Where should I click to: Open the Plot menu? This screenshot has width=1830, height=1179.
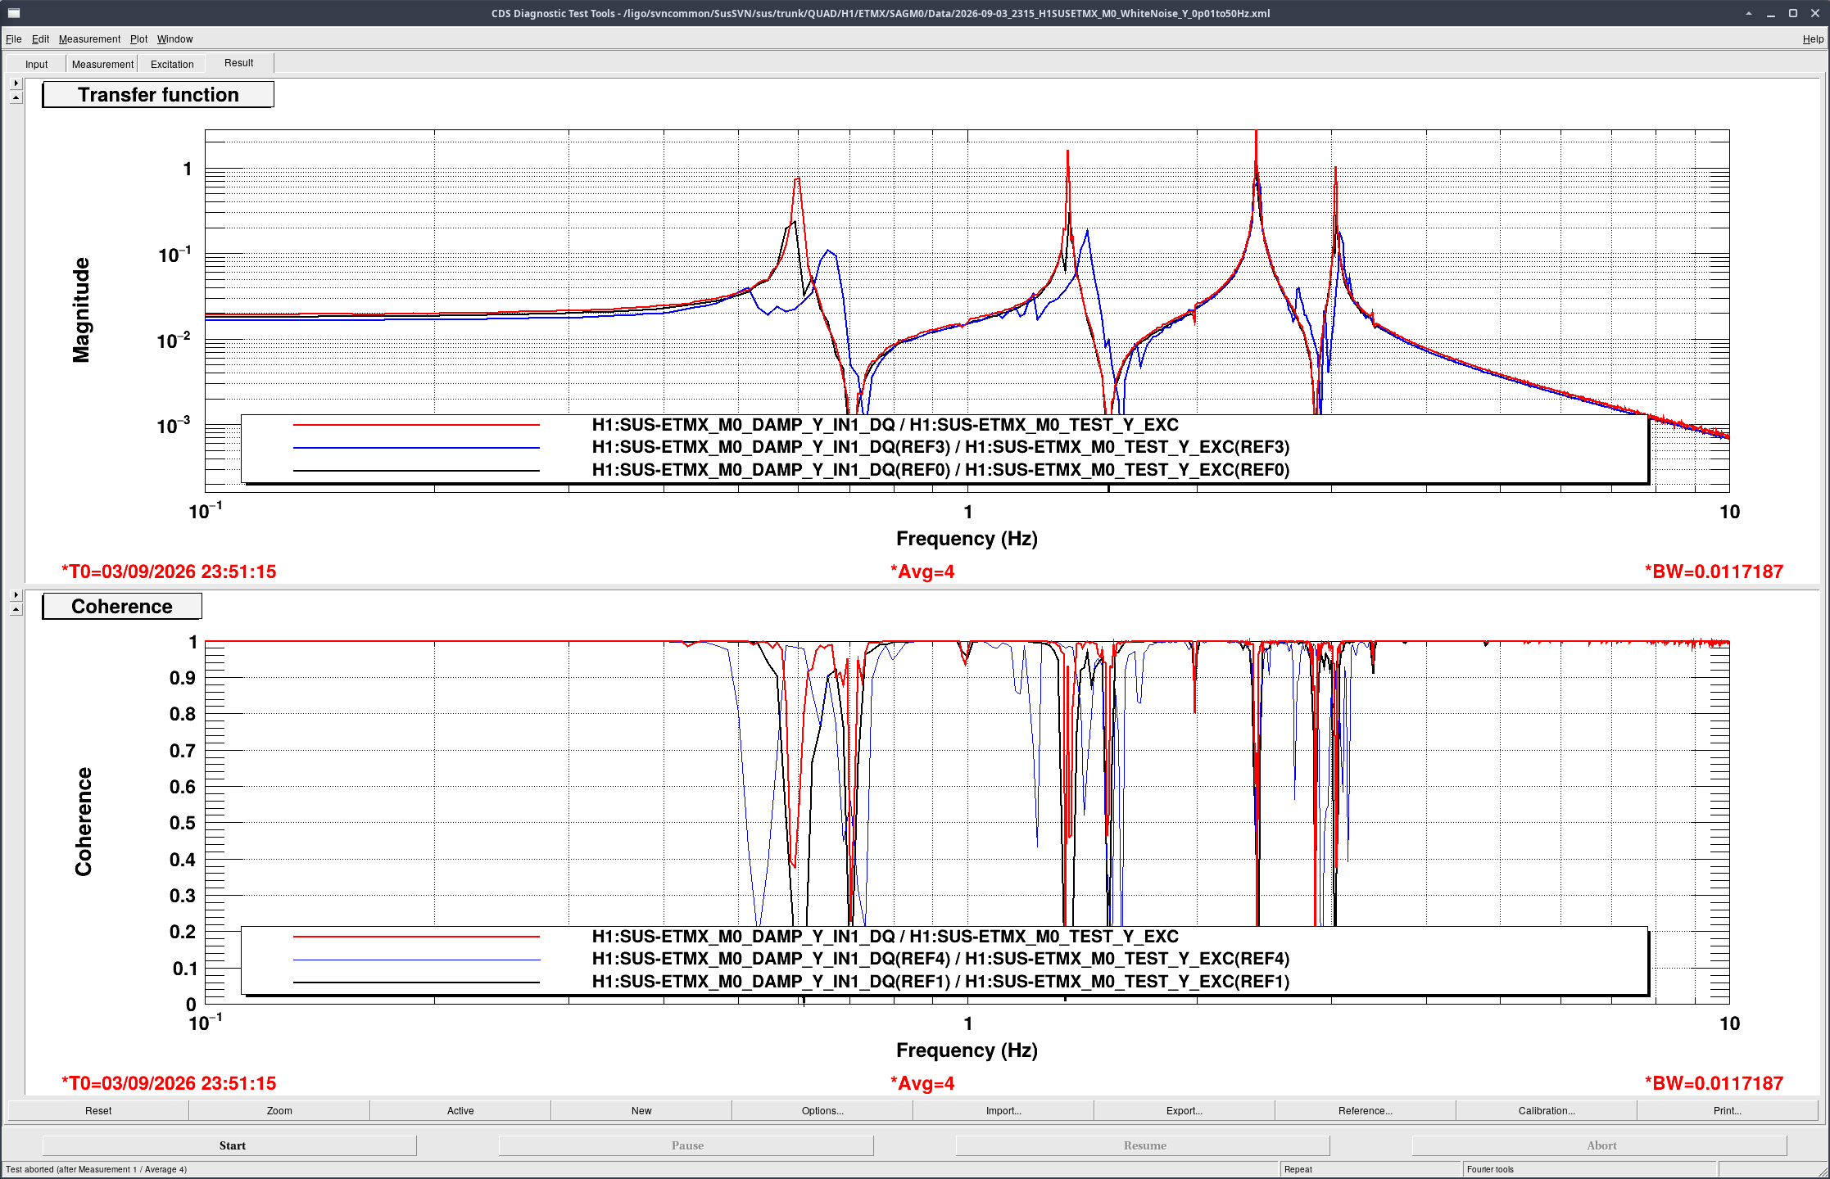click(x=139, y=39)
